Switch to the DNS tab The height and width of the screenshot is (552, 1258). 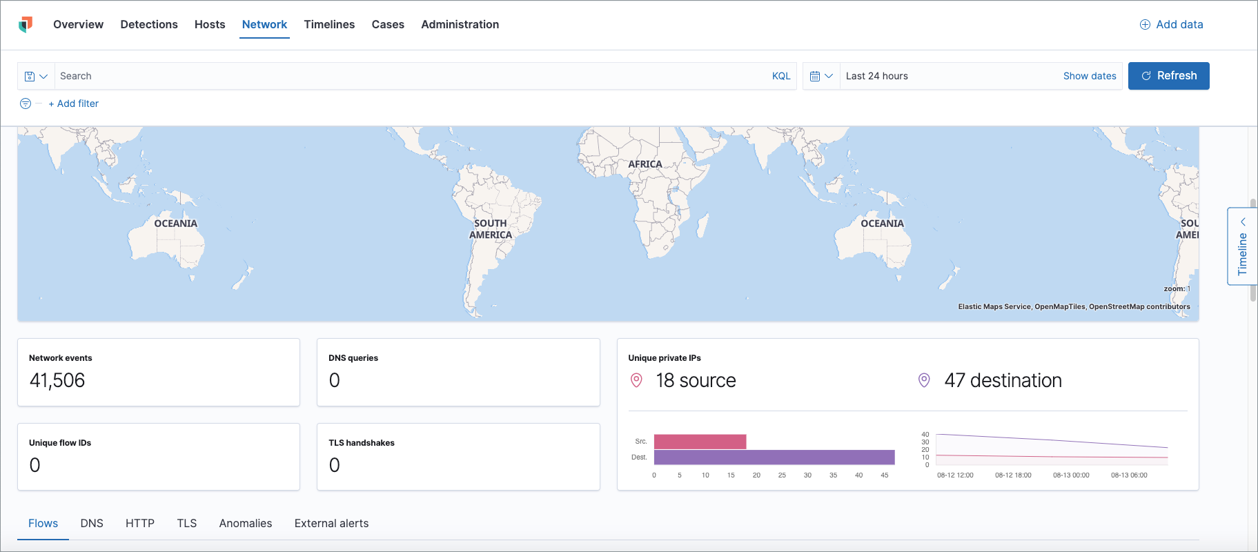[92, 523]
